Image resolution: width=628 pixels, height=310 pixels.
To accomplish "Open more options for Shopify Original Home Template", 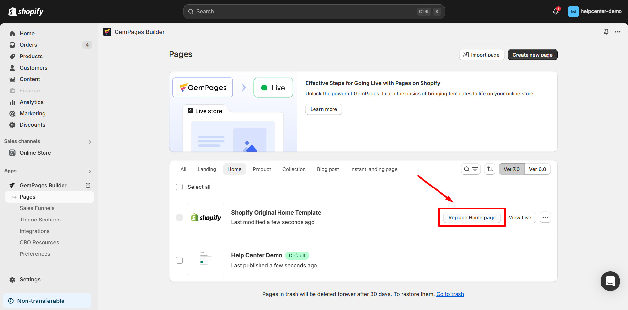I will [545, 217].
